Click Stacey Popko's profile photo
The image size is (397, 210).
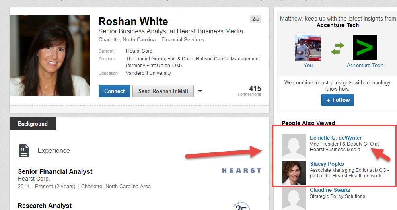click(x=294, y=173)
